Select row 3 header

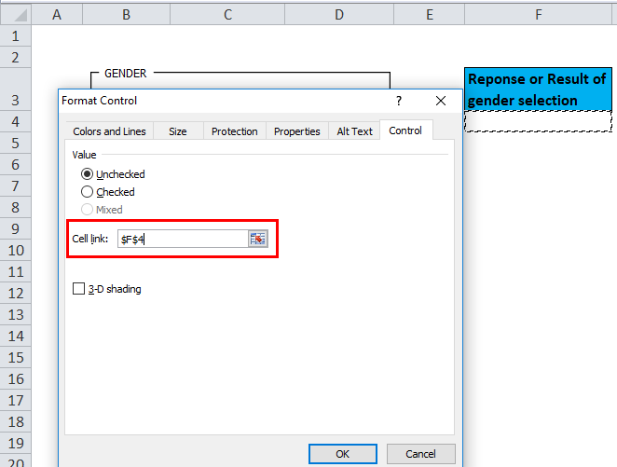pos(16,89)
